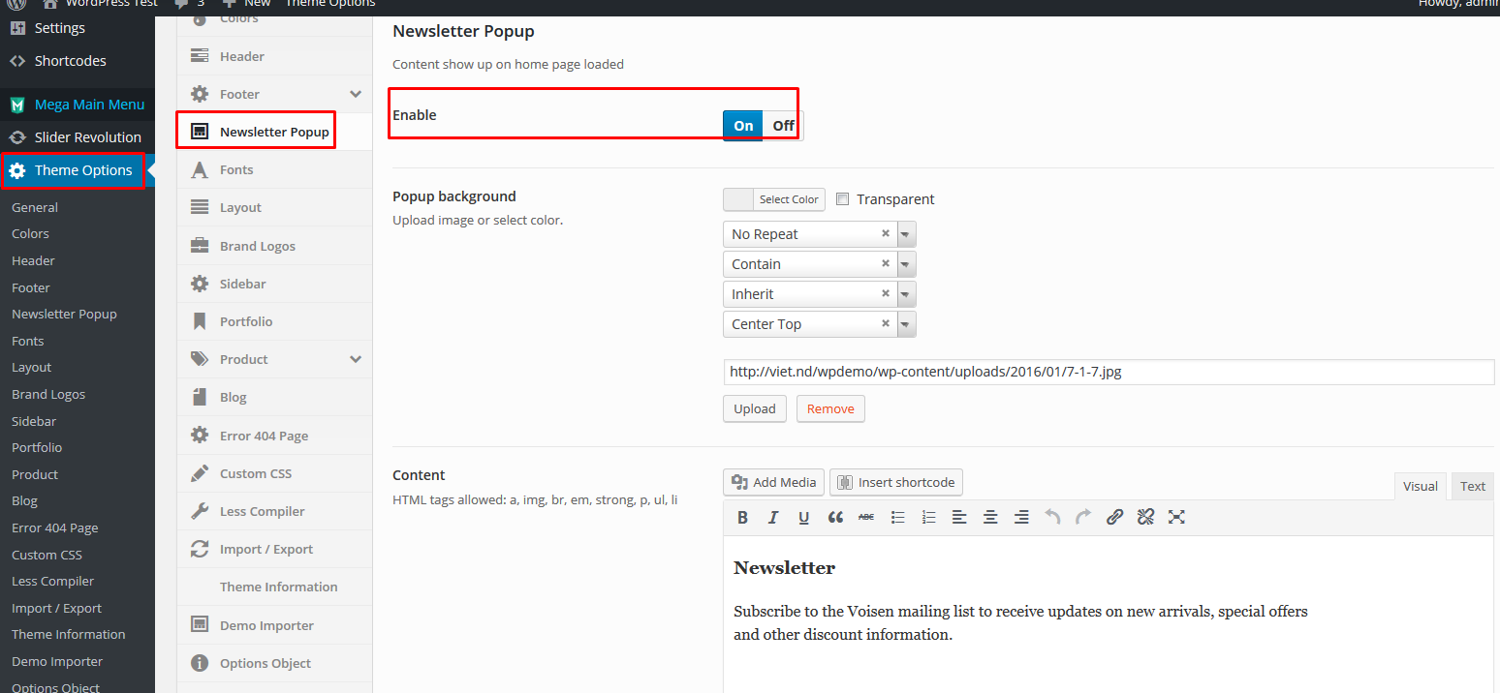Expand the Footer section chevron in sidebar
This screenshot has width=1500, height=693.
click(x=355, y=93)
